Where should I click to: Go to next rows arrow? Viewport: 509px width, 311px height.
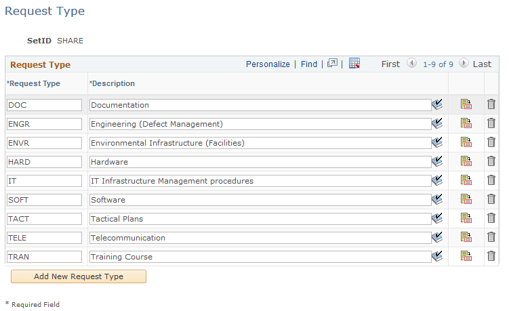click(464, 64)
